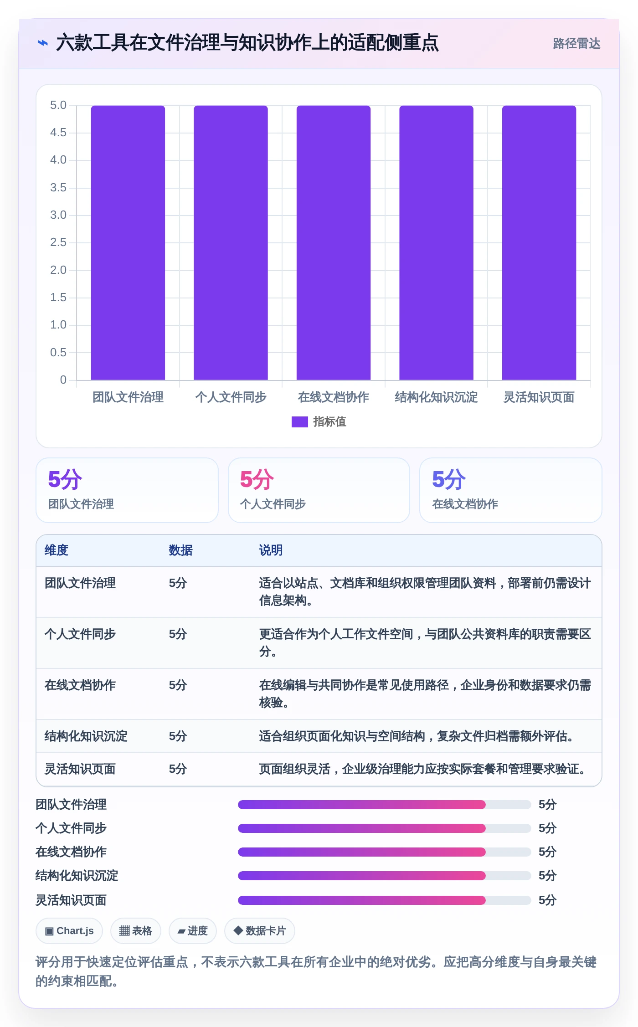Screen dimensions: 638x1027
Task: Click the 团队文件治理 progress row label
Action: pyautogui.click(x=71, y=805)
